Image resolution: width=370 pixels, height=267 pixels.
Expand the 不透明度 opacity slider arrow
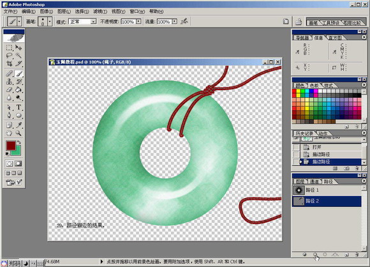click(x=138, y=22)
